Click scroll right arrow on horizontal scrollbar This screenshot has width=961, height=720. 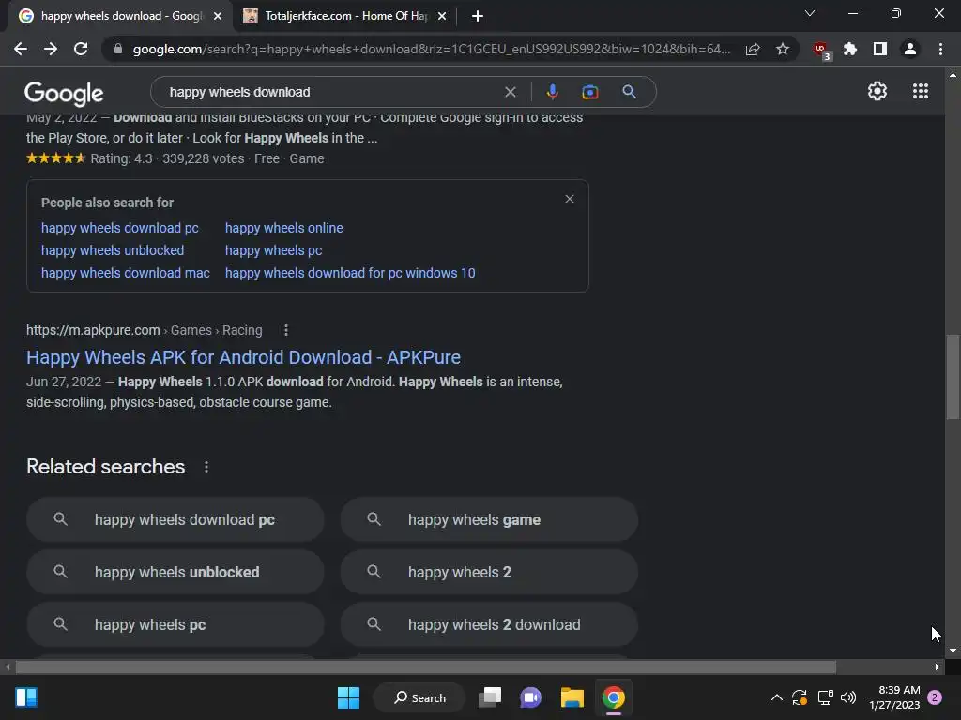(x=938, y=667)
